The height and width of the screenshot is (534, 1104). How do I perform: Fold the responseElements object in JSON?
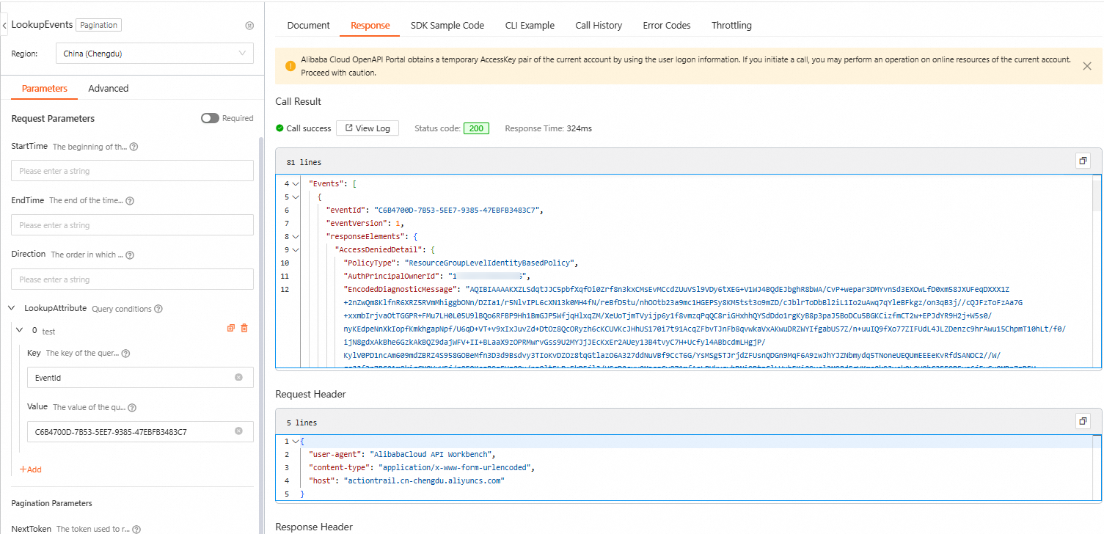pos(295,236)
